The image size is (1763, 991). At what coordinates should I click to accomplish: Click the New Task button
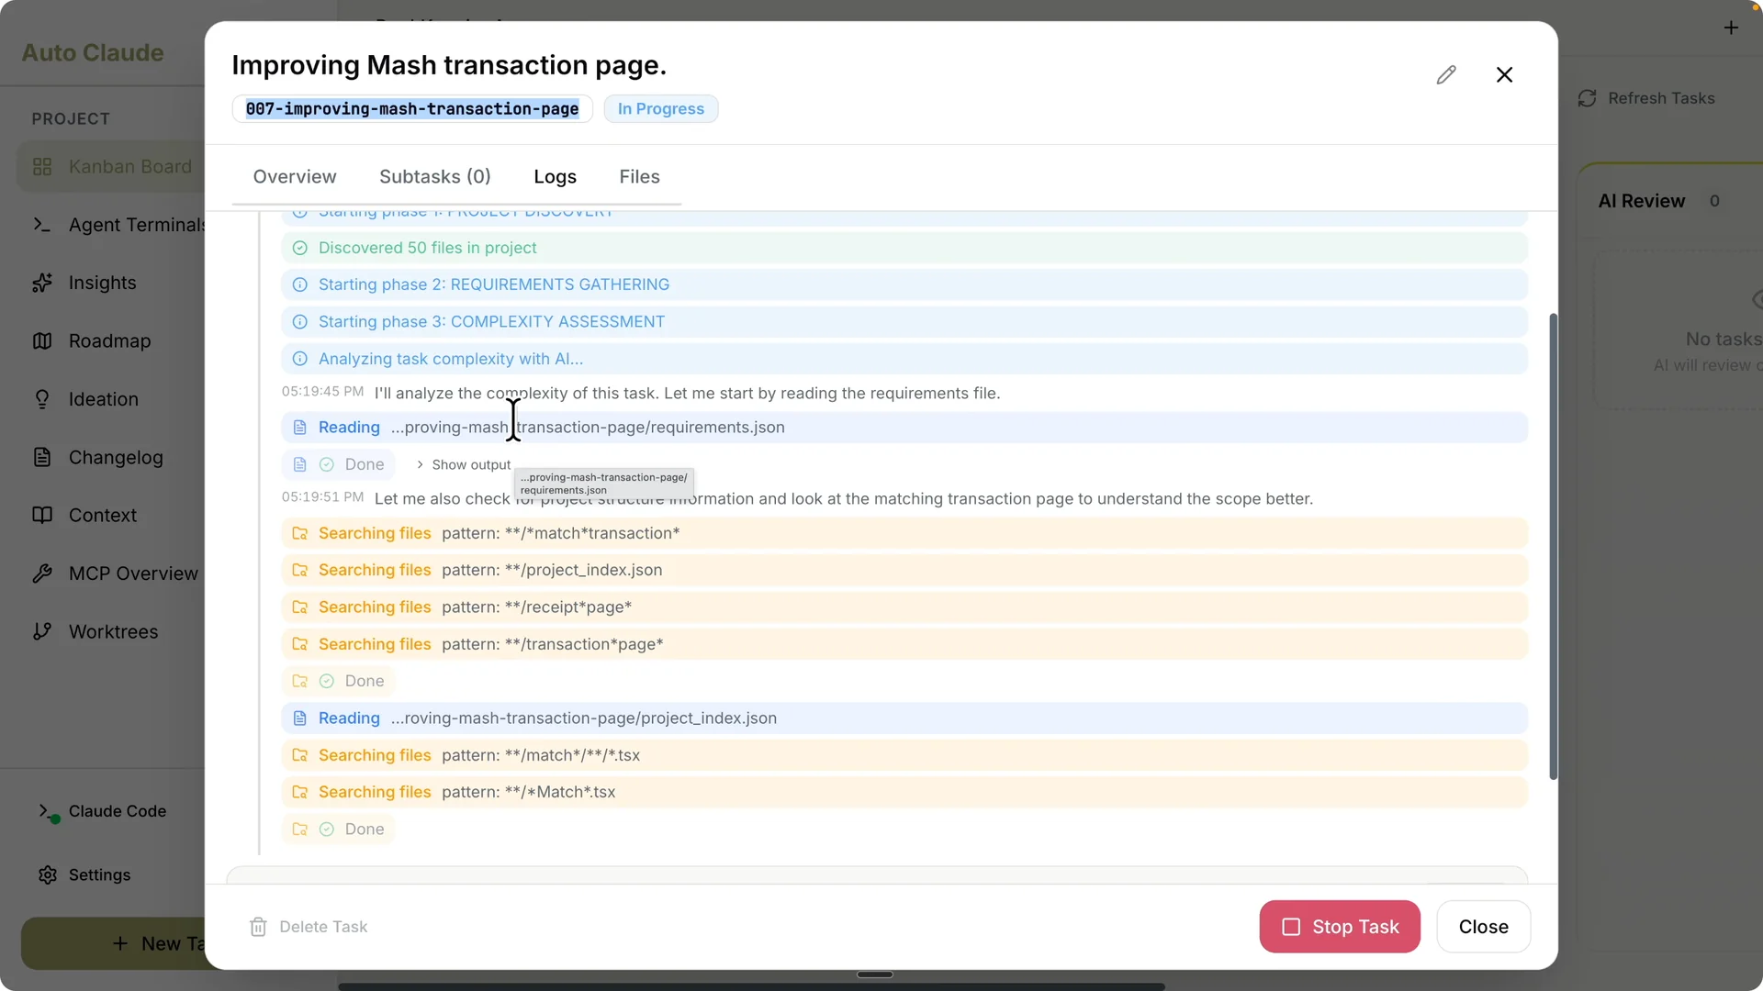[x=114, y=943]
